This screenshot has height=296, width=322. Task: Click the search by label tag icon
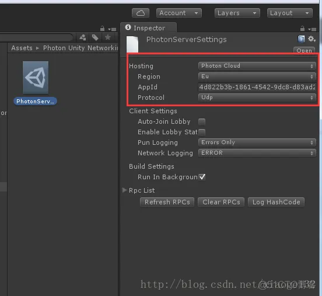point(95,37)
